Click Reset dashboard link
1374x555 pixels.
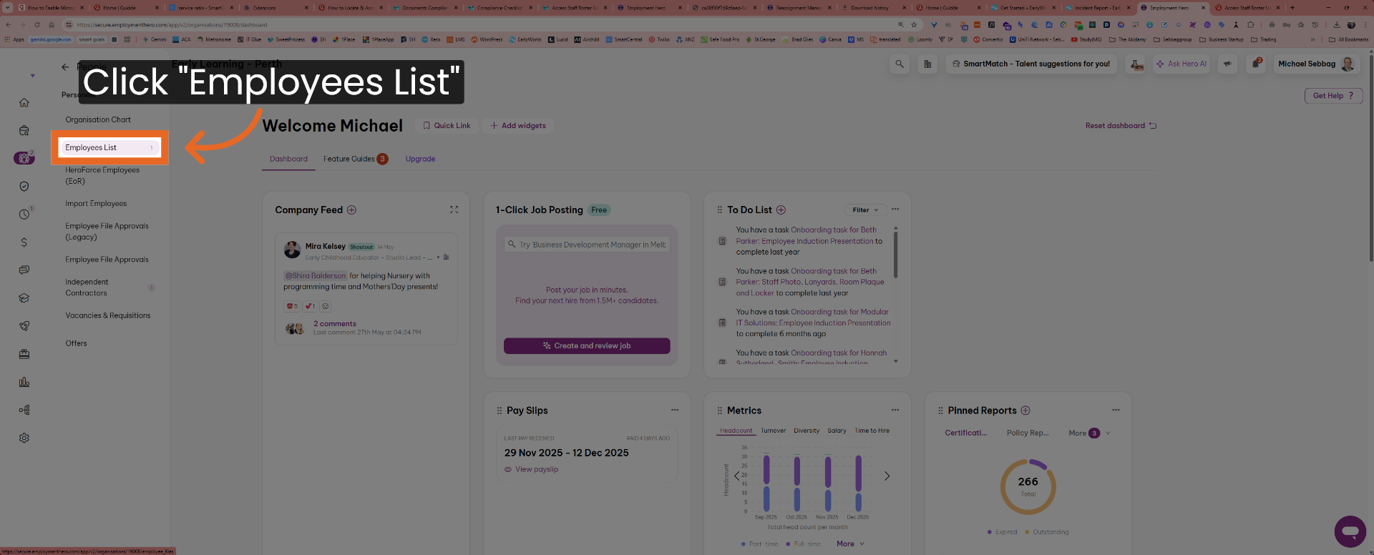(1121, 126)
